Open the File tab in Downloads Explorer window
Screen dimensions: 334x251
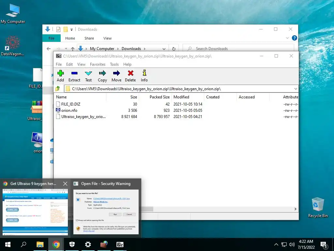click(52, 38)
